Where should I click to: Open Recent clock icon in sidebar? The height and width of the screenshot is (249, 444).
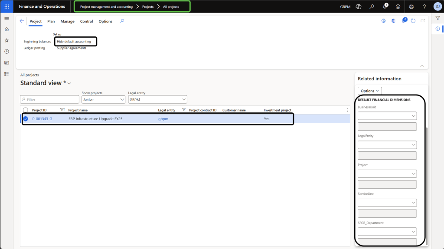pyautogui.click(x=7, y=52)
